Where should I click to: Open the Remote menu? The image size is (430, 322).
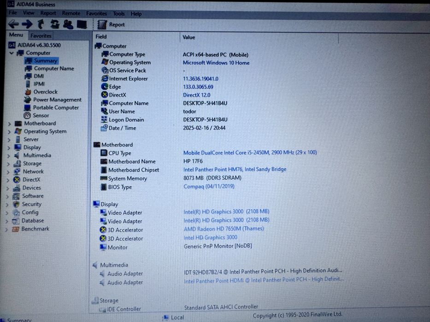coord(71,13)
